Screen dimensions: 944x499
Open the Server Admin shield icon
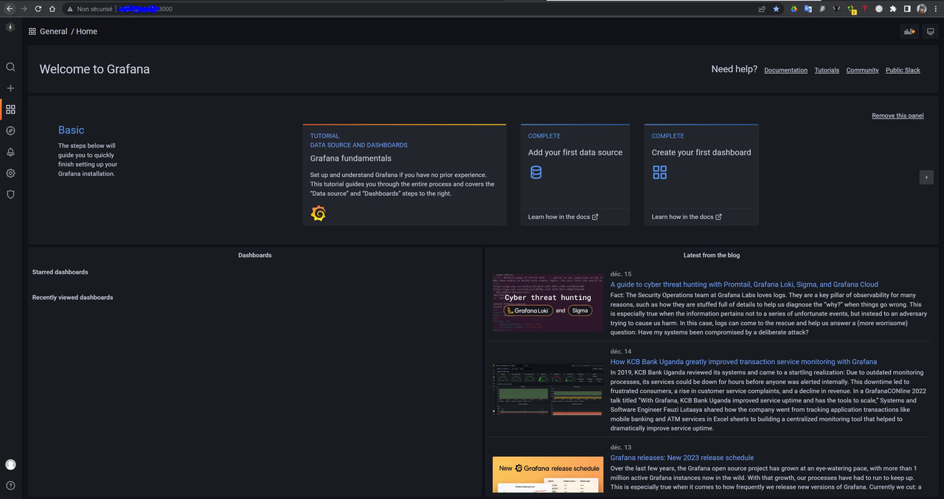click(x=10, y=195)
